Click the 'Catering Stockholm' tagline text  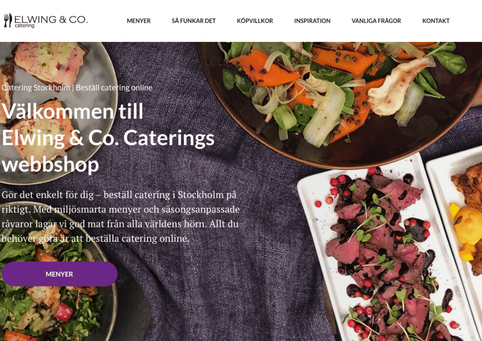36,87
